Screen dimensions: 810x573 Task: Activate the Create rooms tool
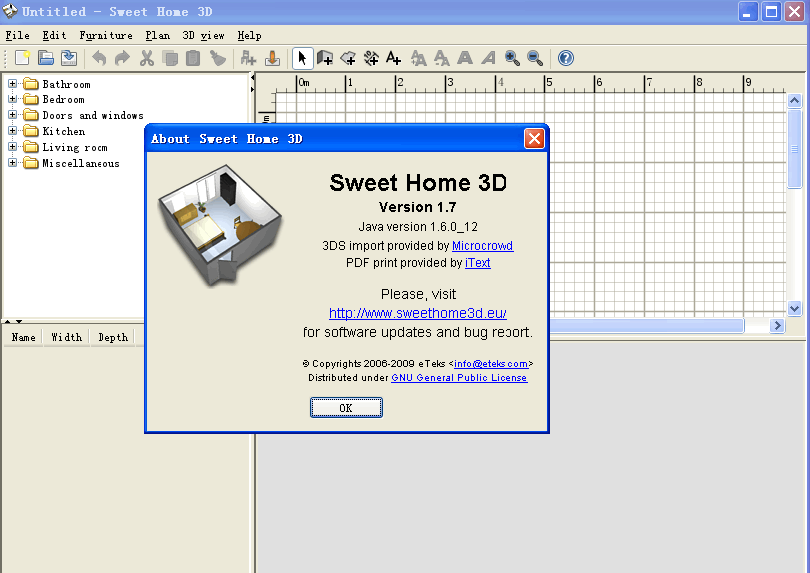(348, 58)
